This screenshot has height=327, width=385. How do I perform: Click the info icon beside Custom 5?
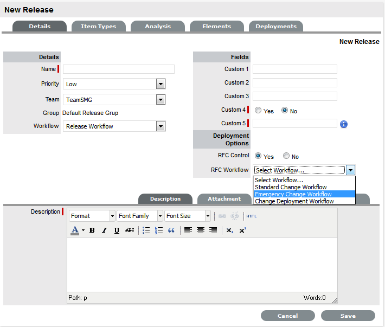point(344,124)
